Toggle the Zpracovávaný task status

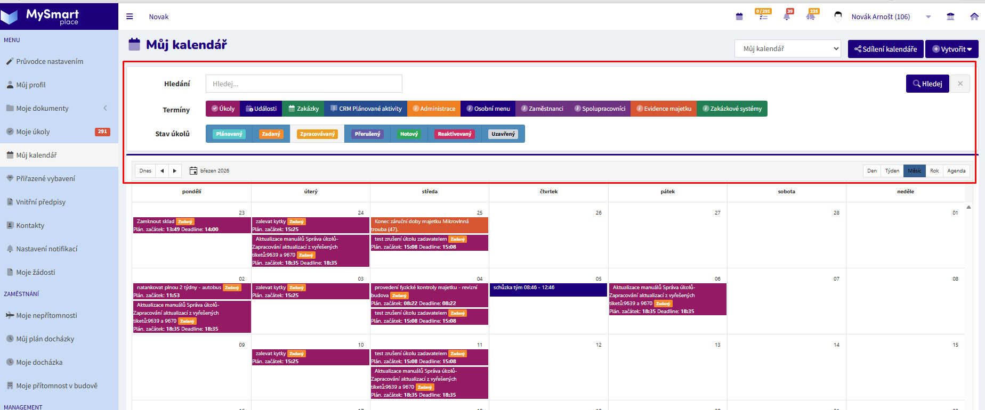(x=317, y=134)
